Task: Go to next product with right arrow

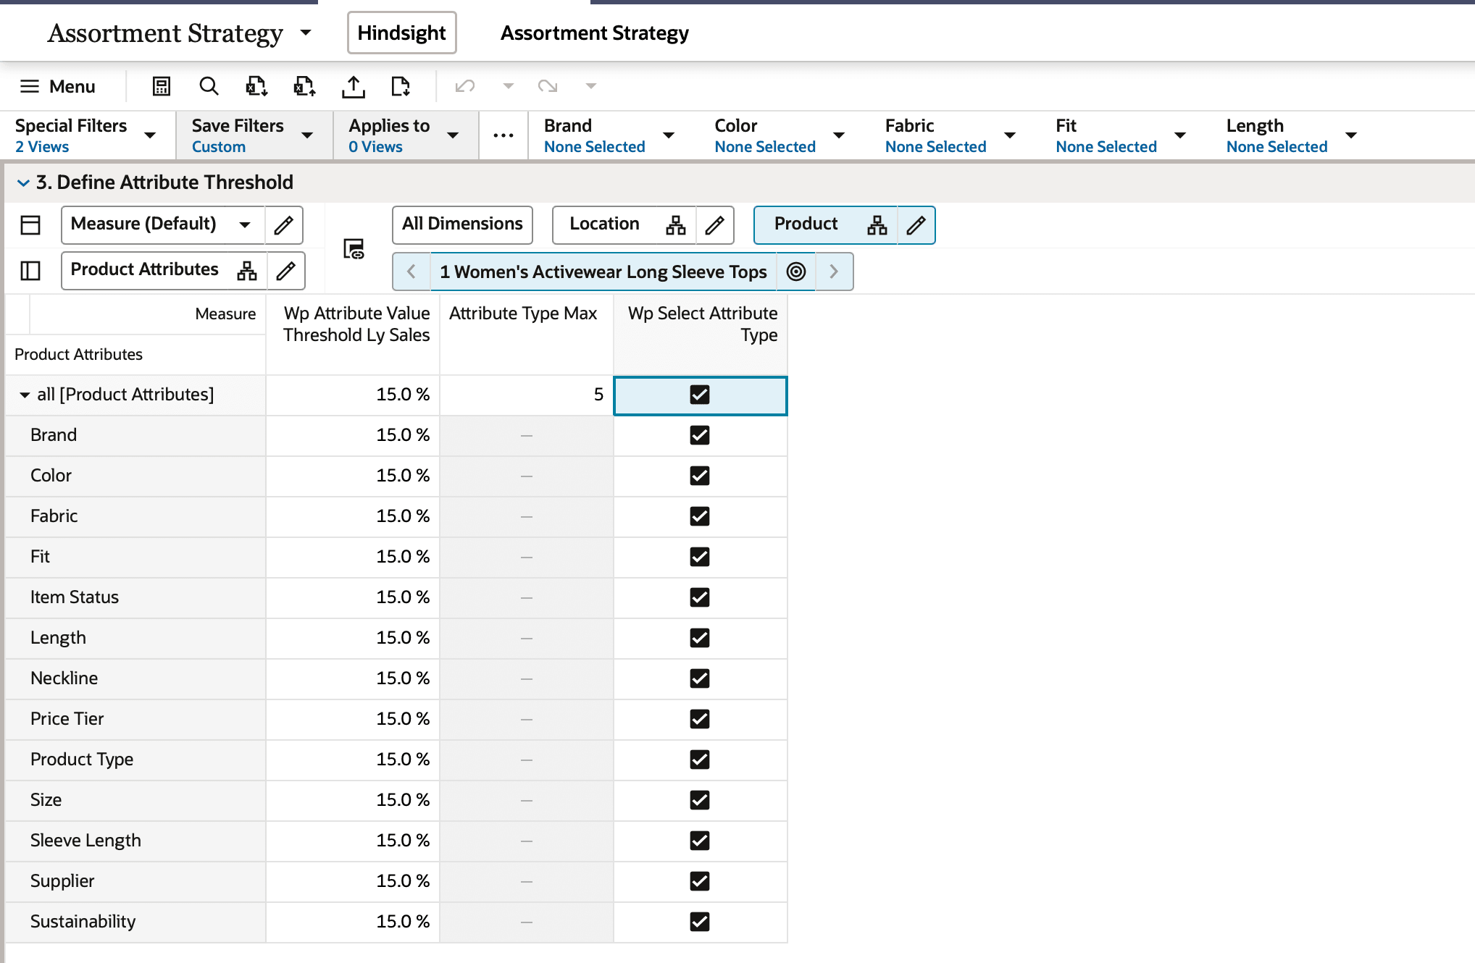Action: pos(833,272)
